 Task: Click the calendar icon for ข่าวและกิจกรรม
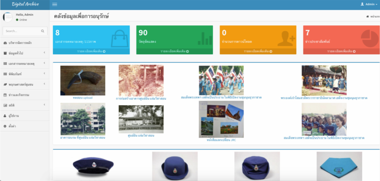coord(5,95)
